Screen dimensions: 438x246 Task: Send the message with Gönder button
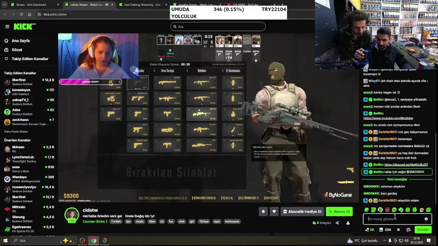(x=423, y=230)
